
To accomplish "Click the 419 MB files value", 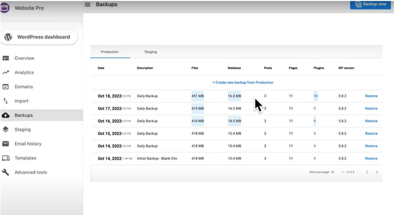I will [x=198, y=108].
